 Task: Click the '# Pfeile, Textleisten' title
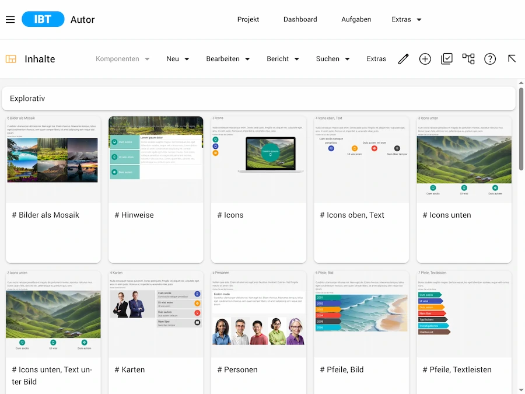tap(457, 370)
